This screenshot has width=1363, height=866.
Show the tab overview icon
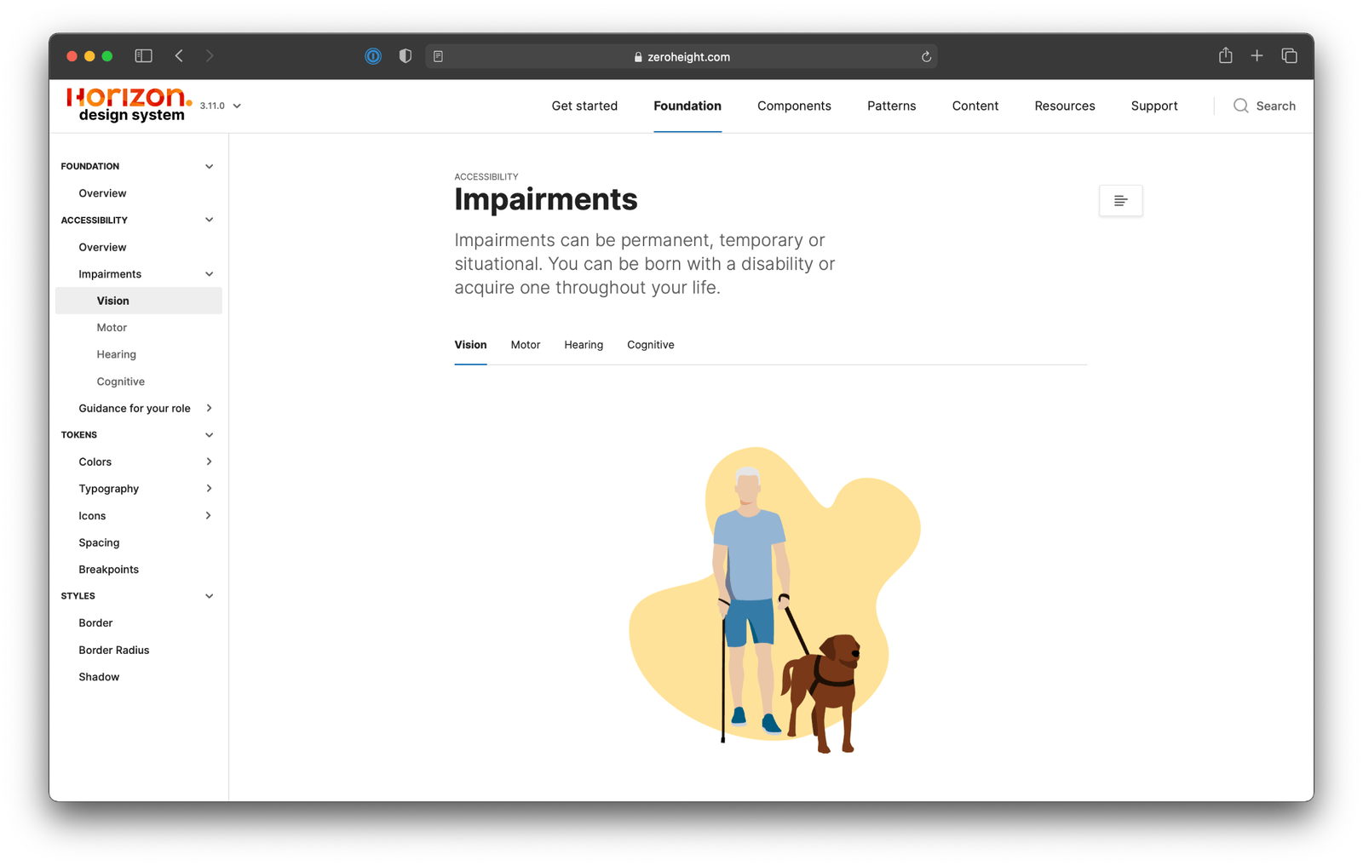pyautogui.click(x=1289, y=56)
